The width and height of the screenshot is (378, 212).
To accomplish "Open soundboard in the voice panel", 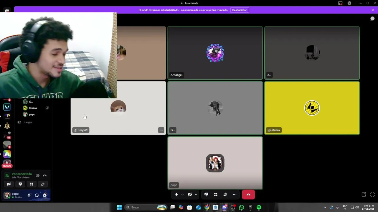I will (x=43, y=184).
